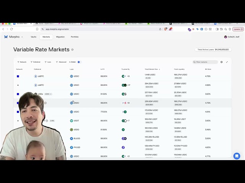Viewport: 245px width, 183px height.
Task: Go to the Portfolio tab
Action: point(75,37)
